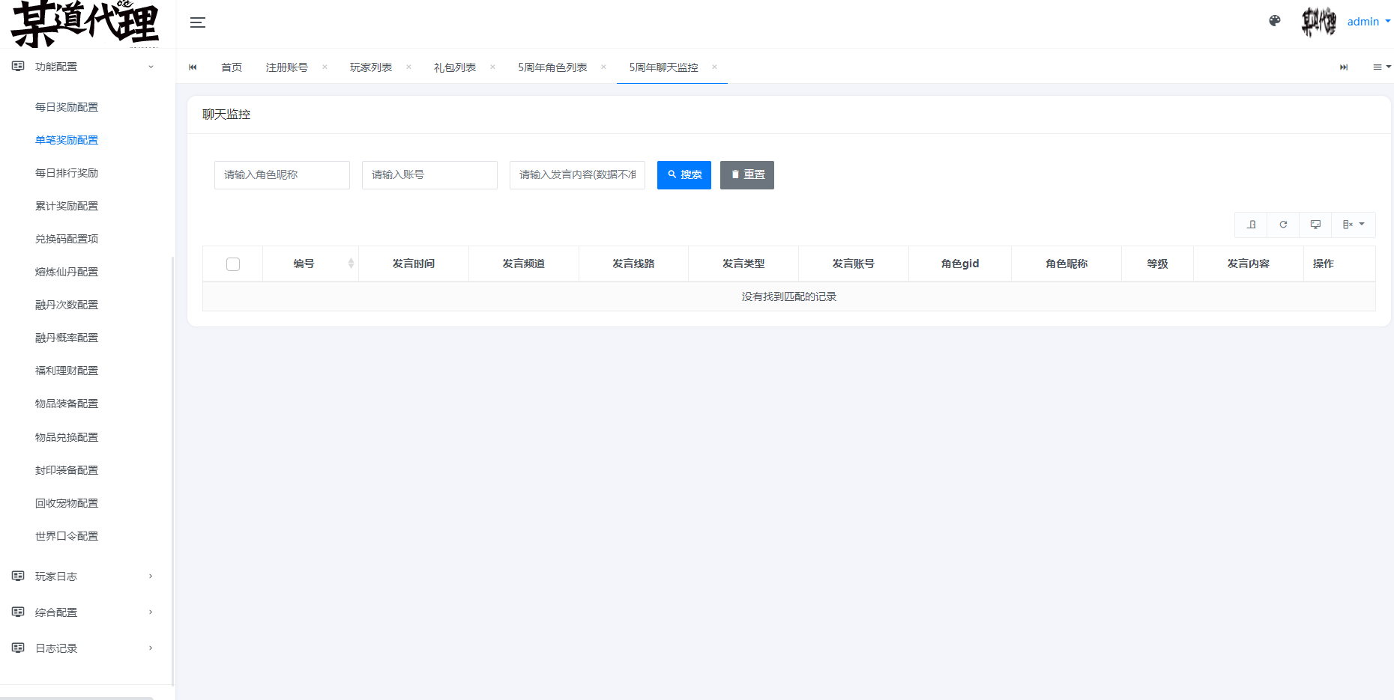
Task: Click the gray 重置 button
Action: point(746,175)
